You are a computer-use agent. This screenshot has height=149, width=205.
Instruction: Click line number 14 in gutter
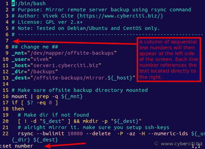(x=5, y=84)
